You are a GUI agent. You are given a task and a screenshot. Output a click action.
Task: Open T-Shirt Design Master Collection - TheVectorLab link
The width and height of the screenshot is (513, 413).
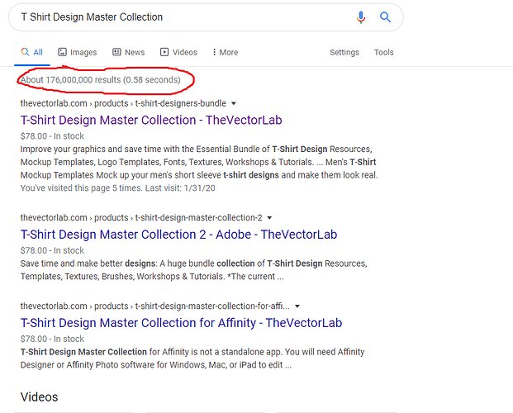[151, 120]
